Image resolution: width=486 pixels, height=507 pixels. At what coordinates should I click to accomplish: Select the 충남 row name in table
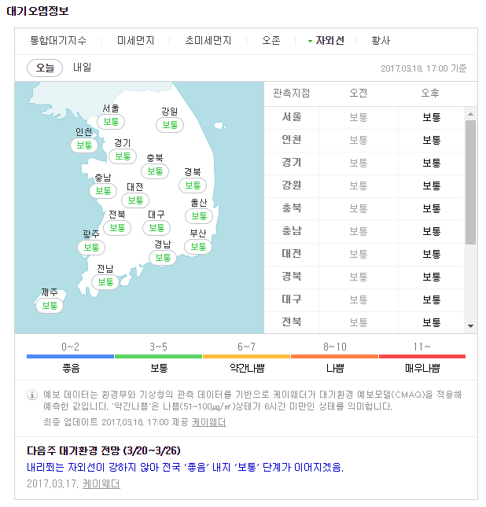pyautogui.click(x=292, y=231)
